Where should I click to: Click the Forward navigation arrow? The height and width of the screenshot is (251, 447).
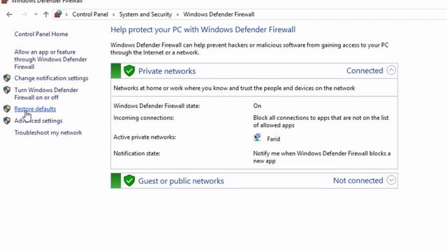point(24,14)
